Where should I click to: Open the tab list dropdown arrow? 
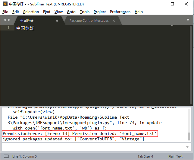point(188,20)
